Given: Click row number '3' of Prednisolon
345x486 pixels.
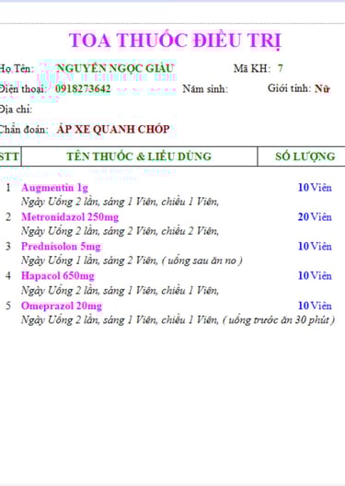Looking at the screenshot, I should click(x=8, y=247).
